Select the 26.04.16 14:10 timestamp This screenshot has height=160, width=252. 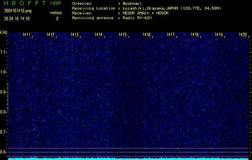(x=16, y=18)
